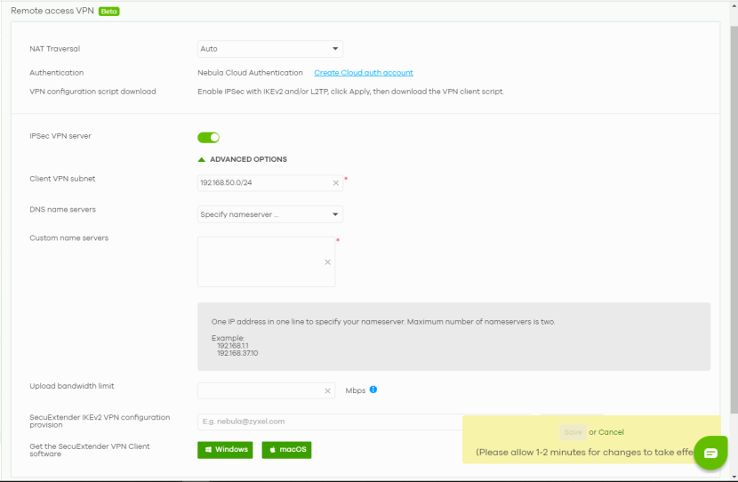Open the live chat widget

(710, 453)
